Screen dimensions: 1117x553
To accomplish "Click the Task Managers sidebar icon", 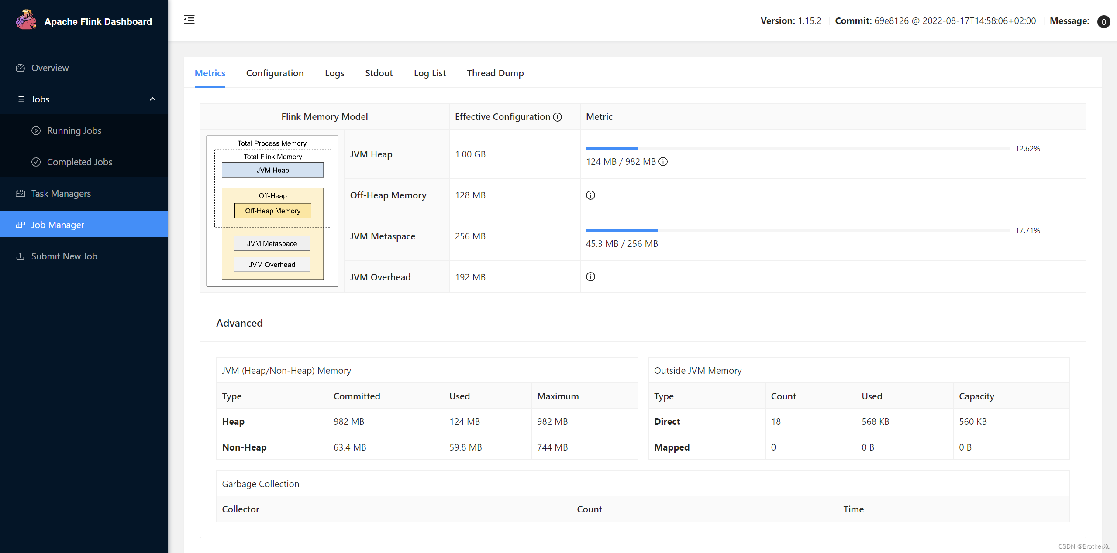I will click(x=20, y=194).
